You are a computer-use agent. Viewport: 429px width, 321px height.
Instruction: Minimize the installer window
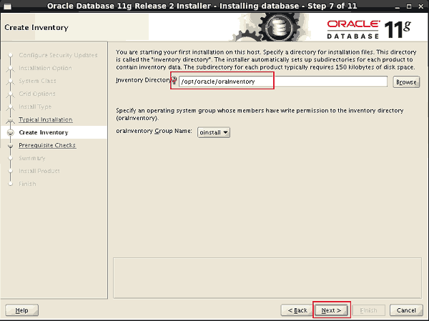[398, 6]
